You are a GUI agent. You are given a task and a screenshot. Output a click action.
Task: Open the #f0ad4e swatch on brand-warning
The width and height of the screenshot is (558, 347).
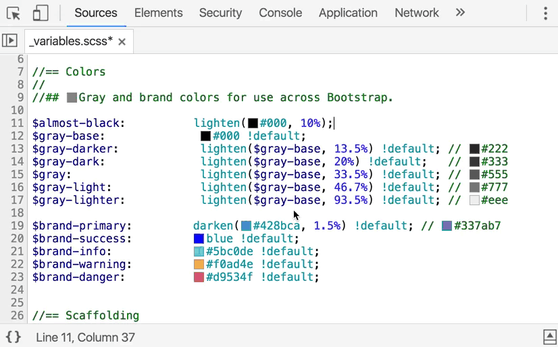199,264
